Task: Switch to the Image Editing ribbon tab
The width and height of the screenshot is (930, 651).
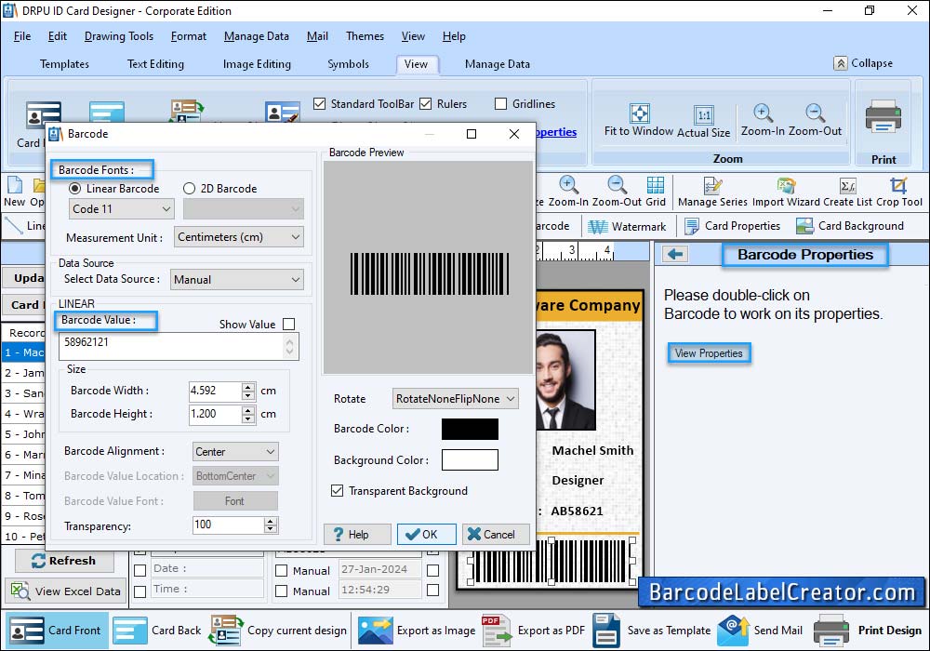Action: click(x=257, y=64)
